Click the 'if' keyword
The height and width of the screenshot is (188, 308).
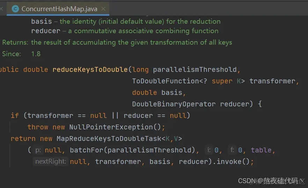click(x=15, y=115)
